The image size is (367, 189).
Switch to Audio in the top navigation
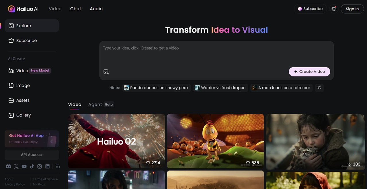(x=96, y=9)
